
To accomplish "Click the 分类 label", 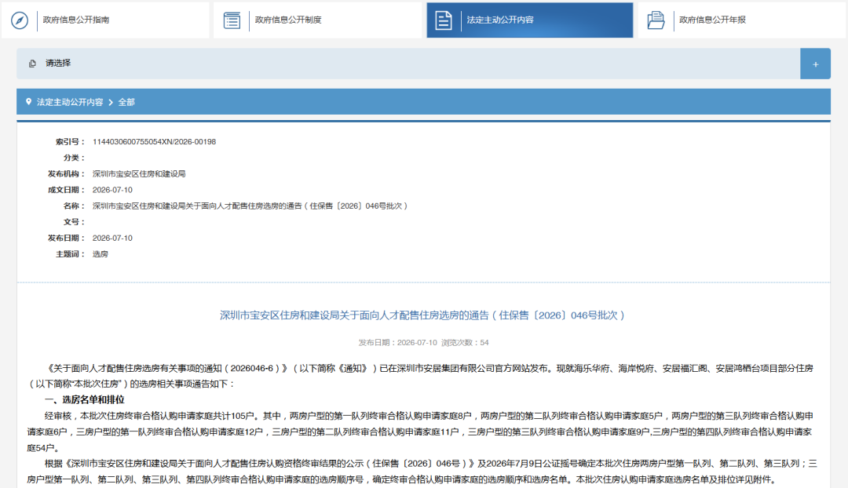I will pos(74,158).
